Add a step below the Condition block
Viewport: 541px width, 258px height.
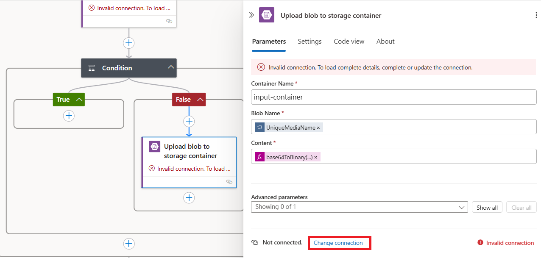pos(129,244)
